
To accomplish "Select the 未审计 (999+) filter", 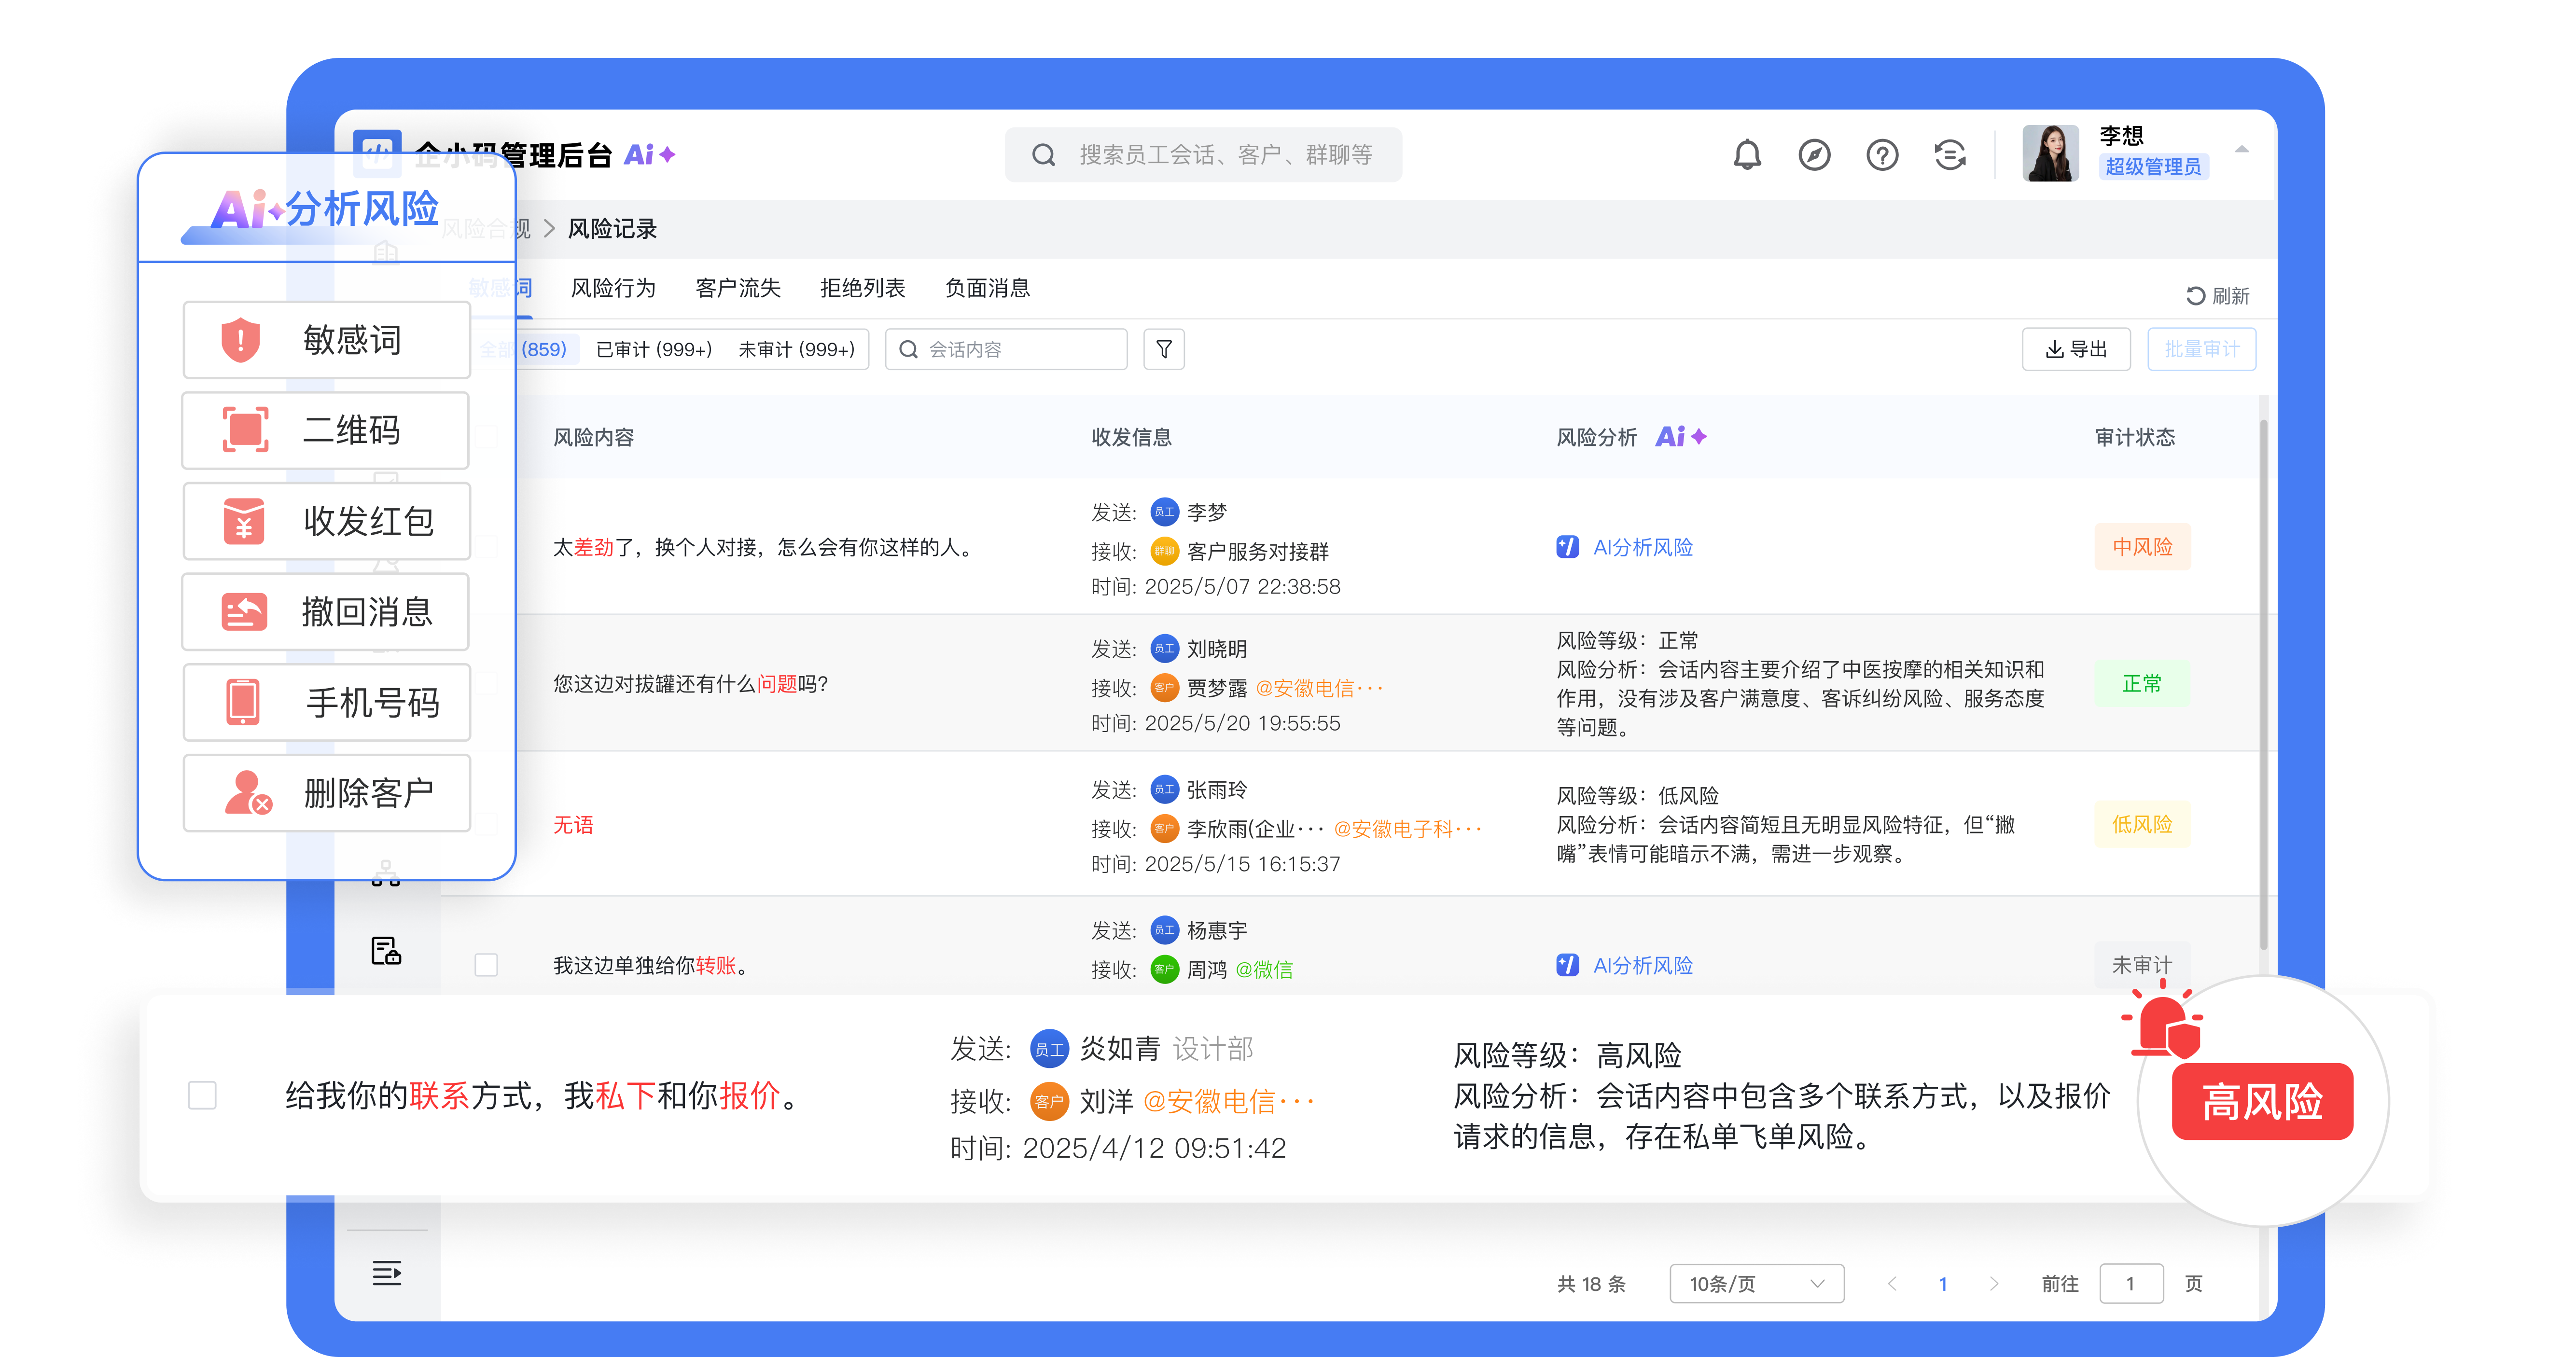I will pos(796,349).
